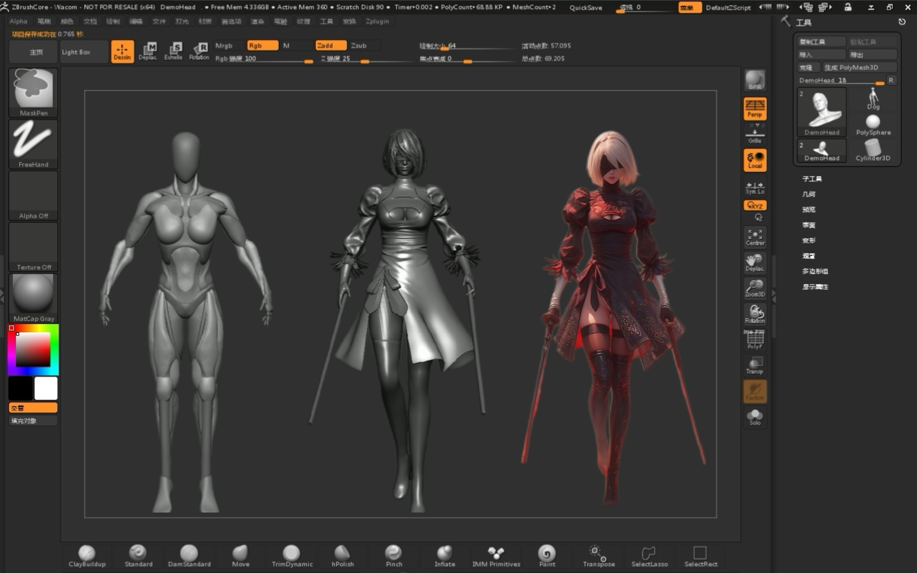Click the Centrer frame icon

[755, 237]
